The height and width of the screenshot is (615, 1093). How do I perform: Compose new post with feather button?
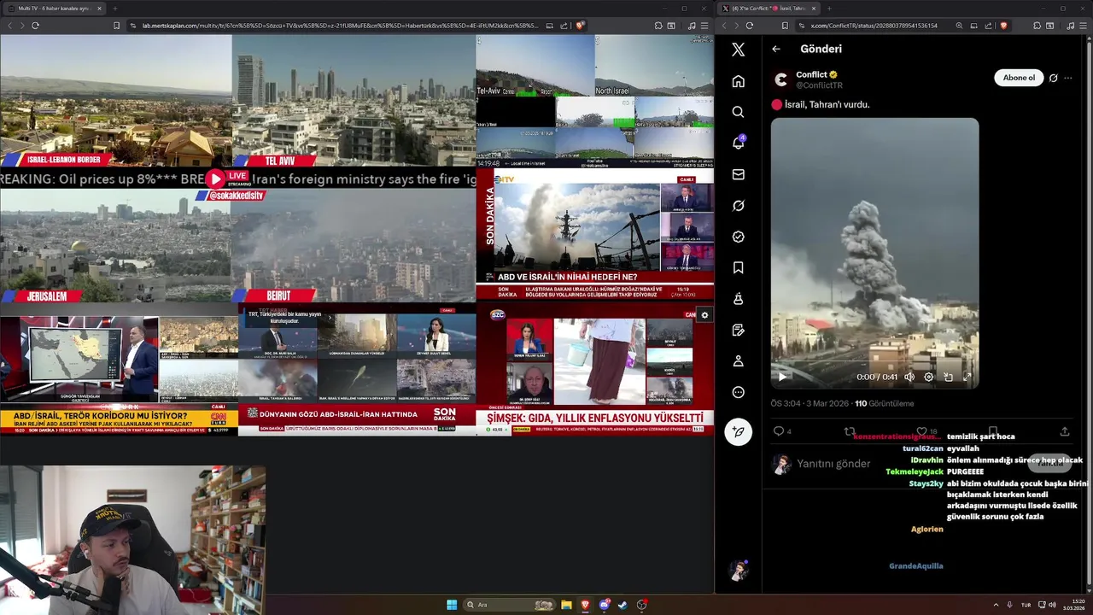[x=739, y=431]
